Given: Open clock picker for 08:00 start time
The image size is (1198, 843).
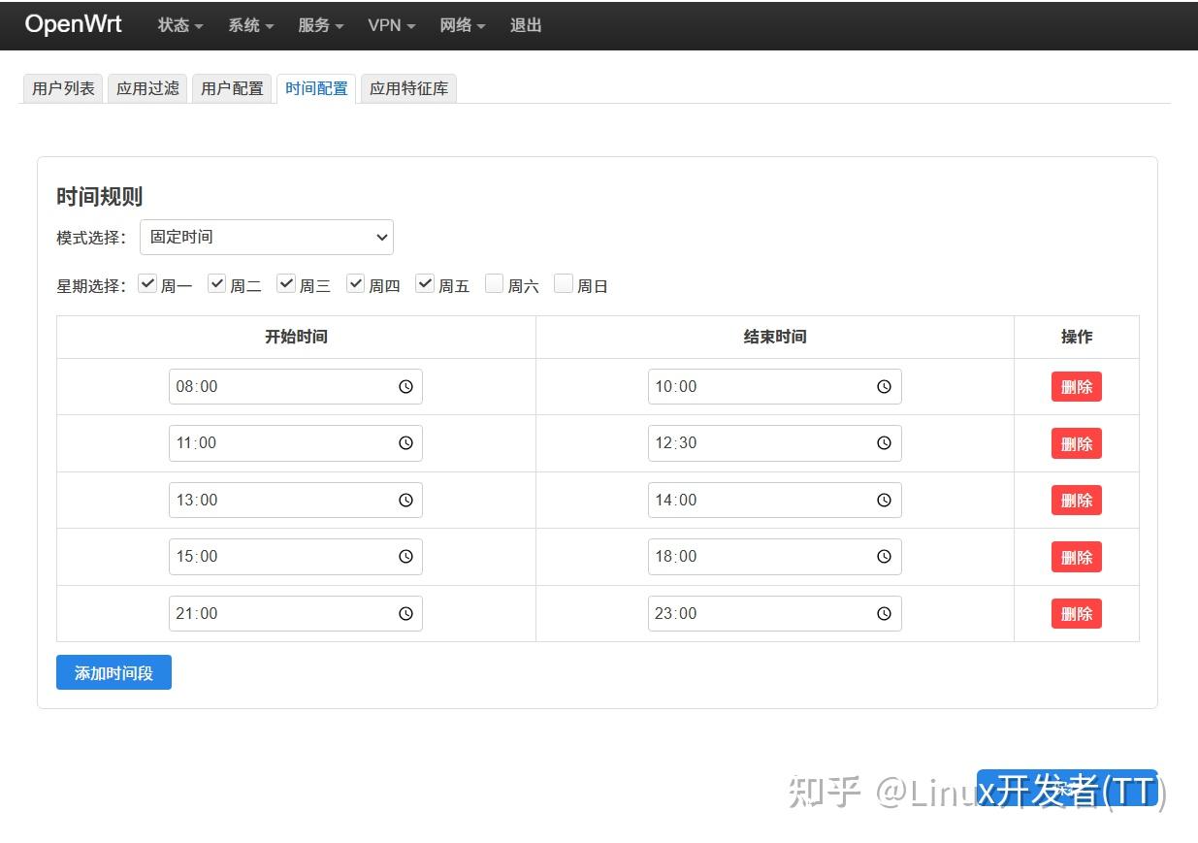Looking at the screenshot, I should coord(405,386).
